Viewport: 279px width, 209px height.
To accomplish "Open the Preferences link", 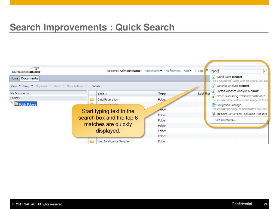I will pyautogui.click(x=173, y=71).
